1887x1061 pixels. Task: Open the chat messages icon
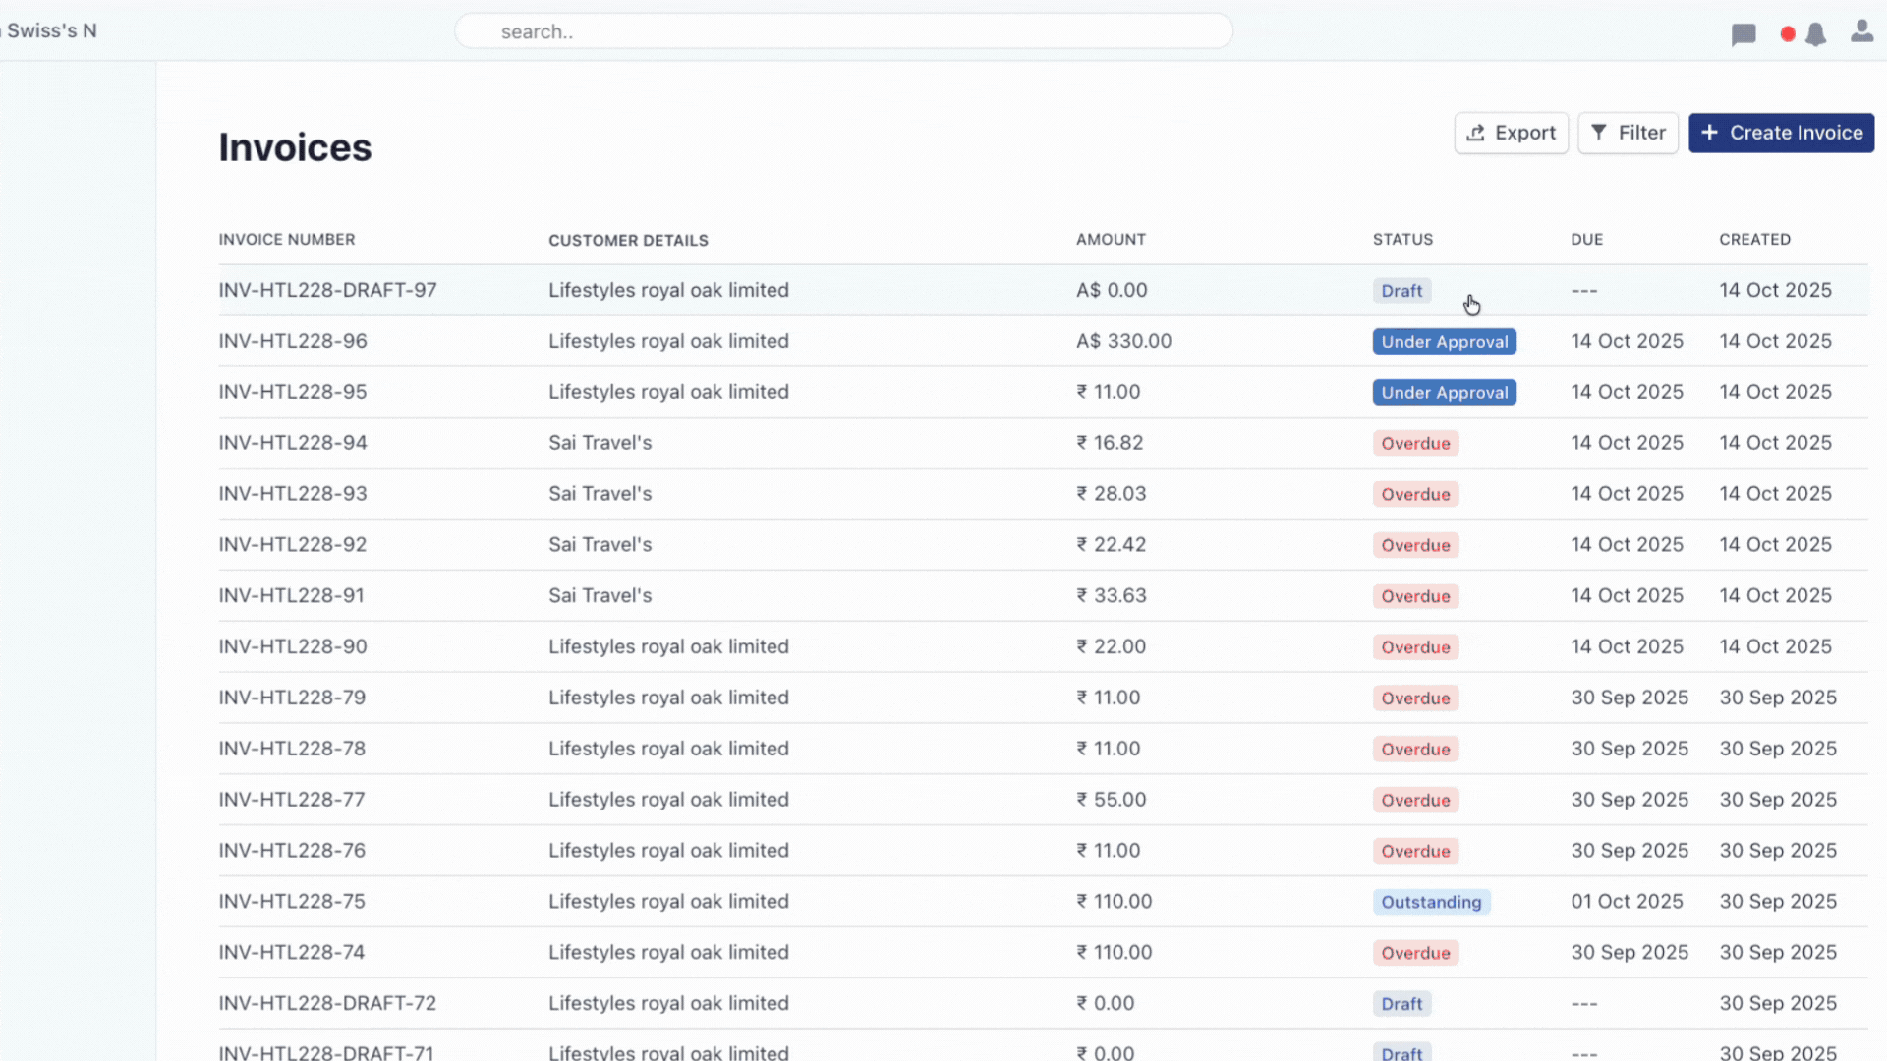(x=1744, y=34)
